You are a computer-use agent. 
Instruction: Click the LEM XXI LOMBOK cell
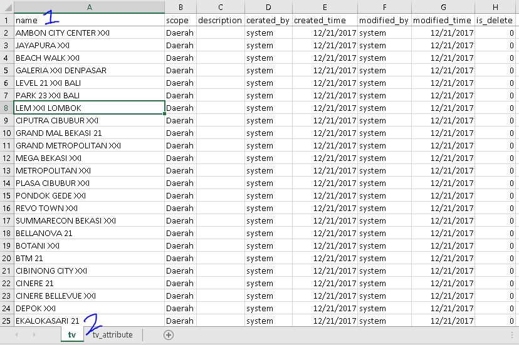pos(89,108)
